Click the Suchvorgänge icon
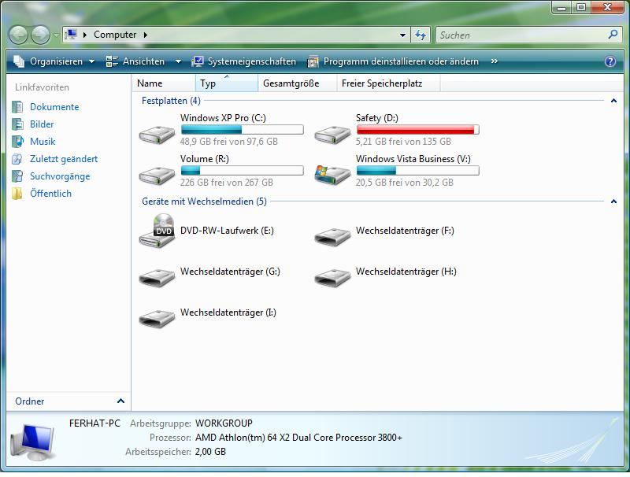630x477 pixels. pos(17,176)
